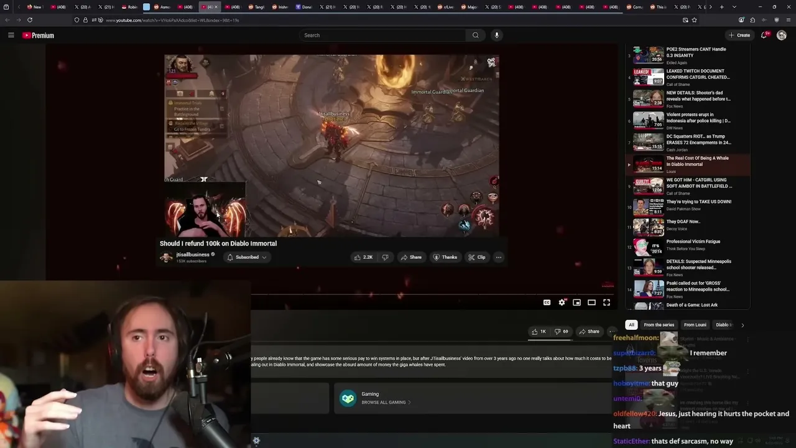
Task: Open 'POE2 Streamers CANT Handle' playlist video
Action: [687, 55]
